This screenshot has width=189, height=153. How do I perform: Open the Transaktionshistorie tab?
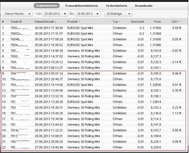(x=81, y=6)
